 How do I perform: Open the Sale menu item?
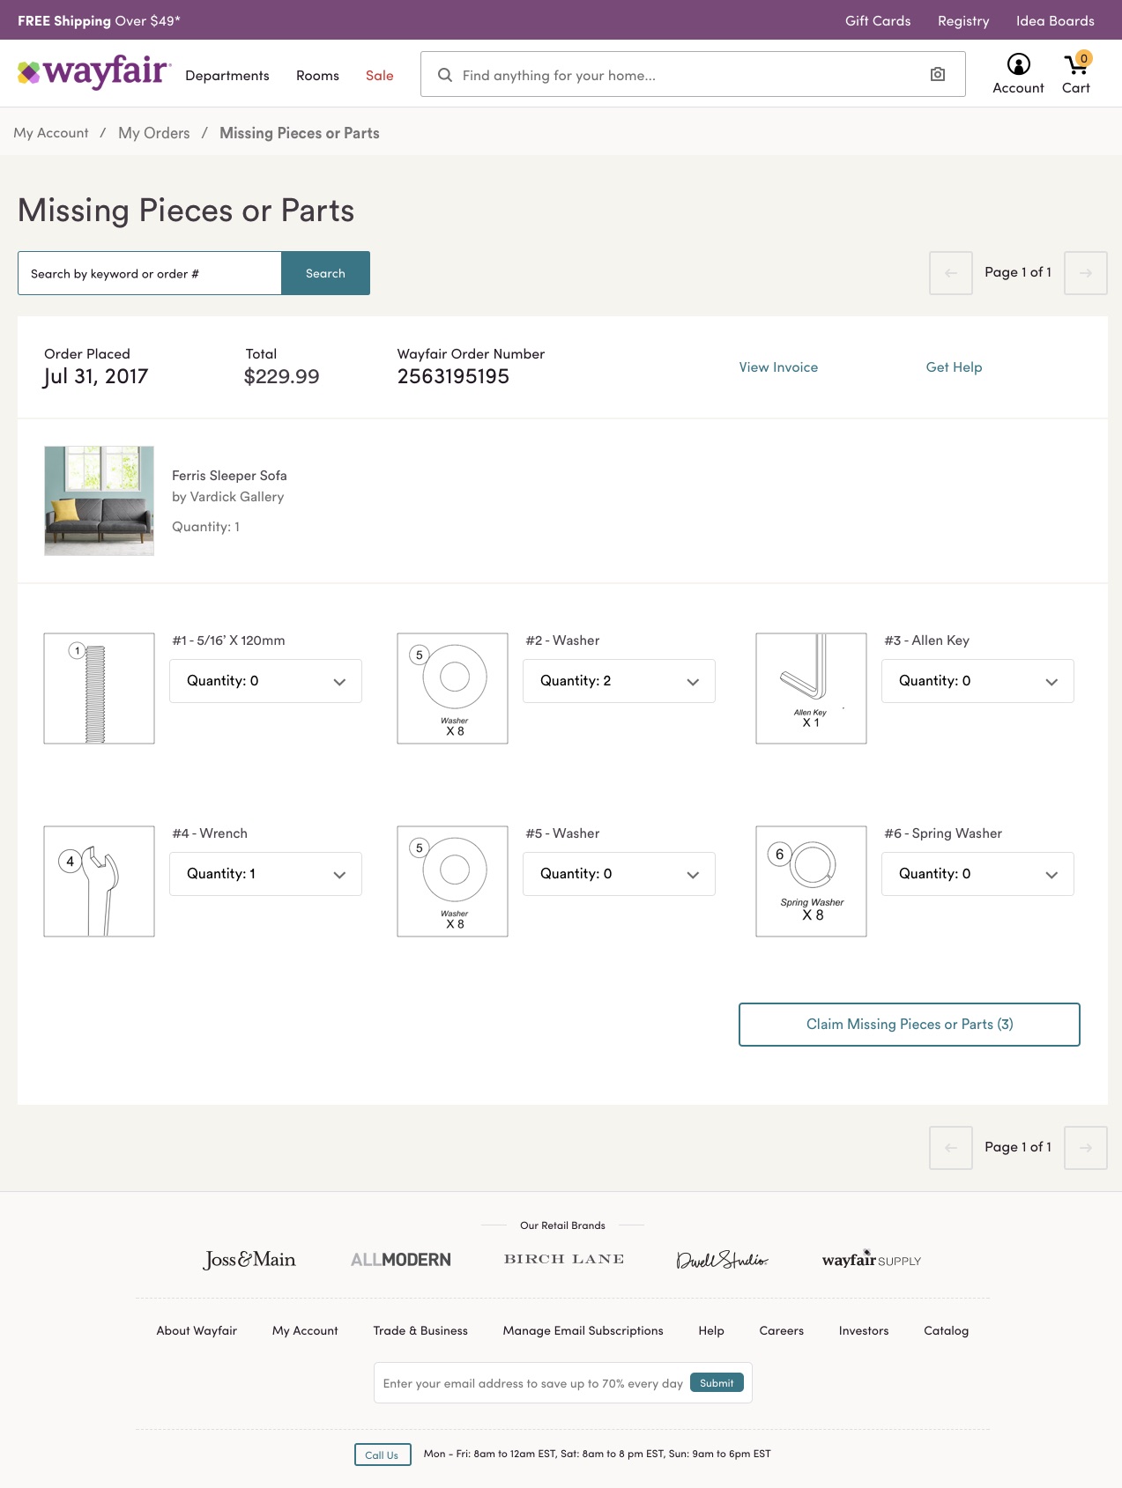[379, 76]
